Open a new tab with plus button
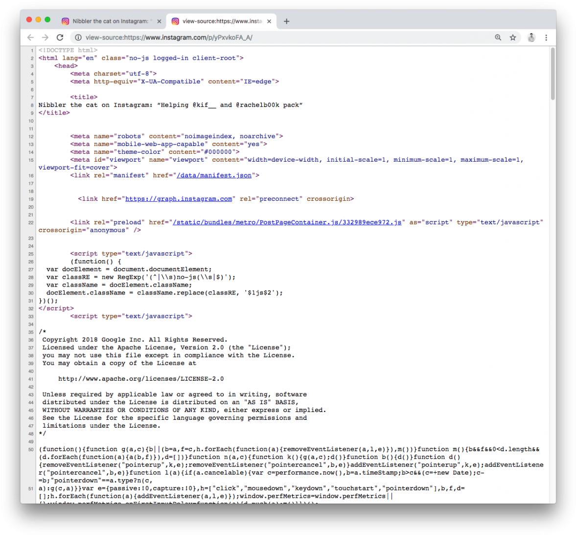 287,22
